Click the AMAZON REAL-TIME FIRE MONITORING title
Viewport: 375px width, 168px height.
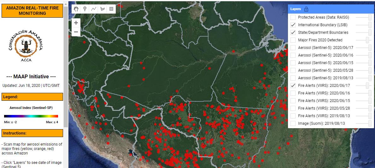coord(32,11)
